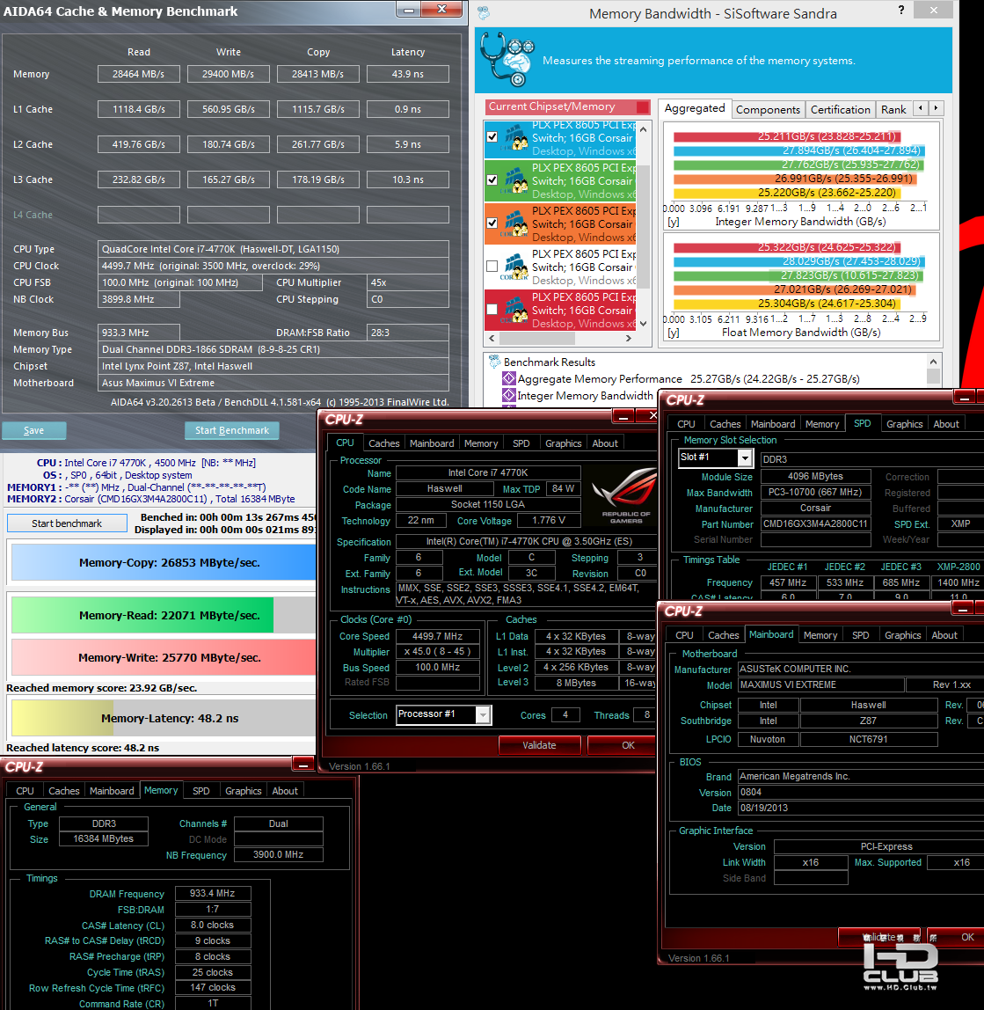This screenshot has width=984, height=1010.
Task: Click Start Benchmark in AIDA64
Action: coord(232,430)
